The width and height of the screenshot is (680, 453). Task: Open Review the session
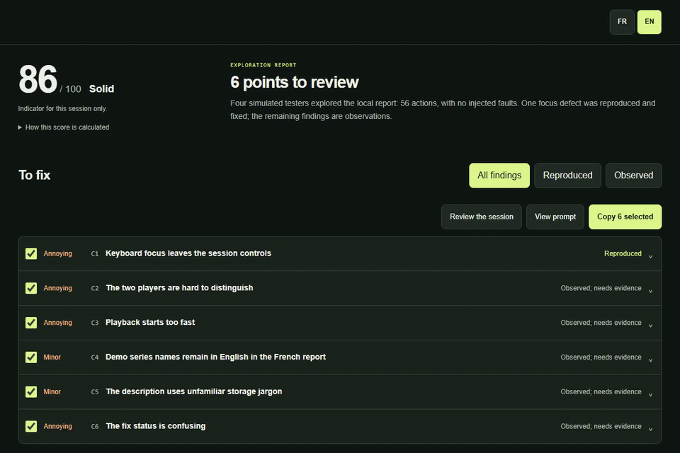point(482,217)
